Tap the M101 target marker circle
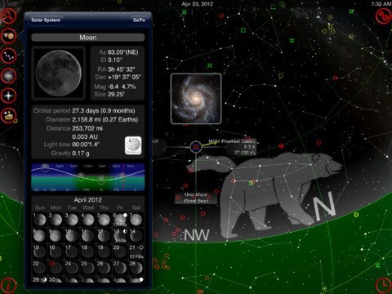The width and height of the screenshot is (392, 294). pos(196,147)
